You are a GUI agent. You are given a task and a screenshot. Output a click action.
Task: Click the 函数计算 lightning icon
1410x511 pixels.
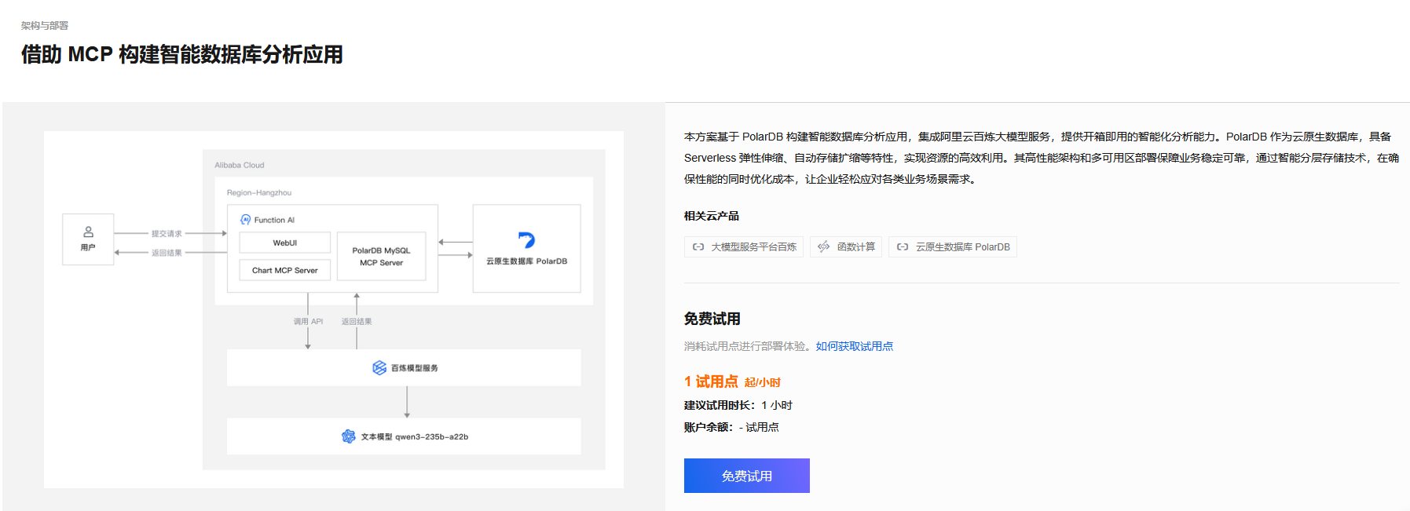[823, 247]
